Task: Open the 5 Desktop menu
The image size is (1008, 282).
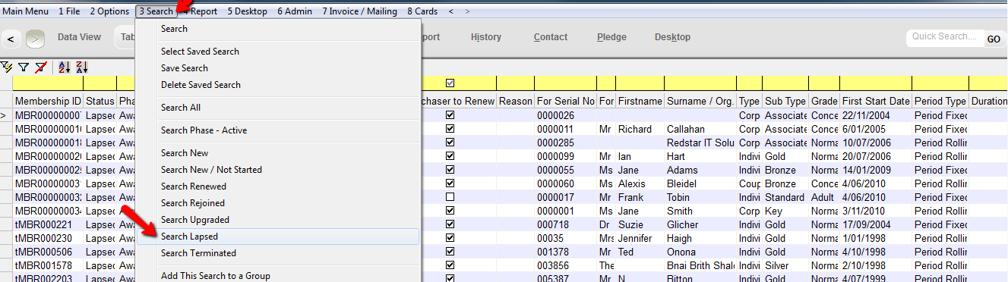Action: (247, 11)
